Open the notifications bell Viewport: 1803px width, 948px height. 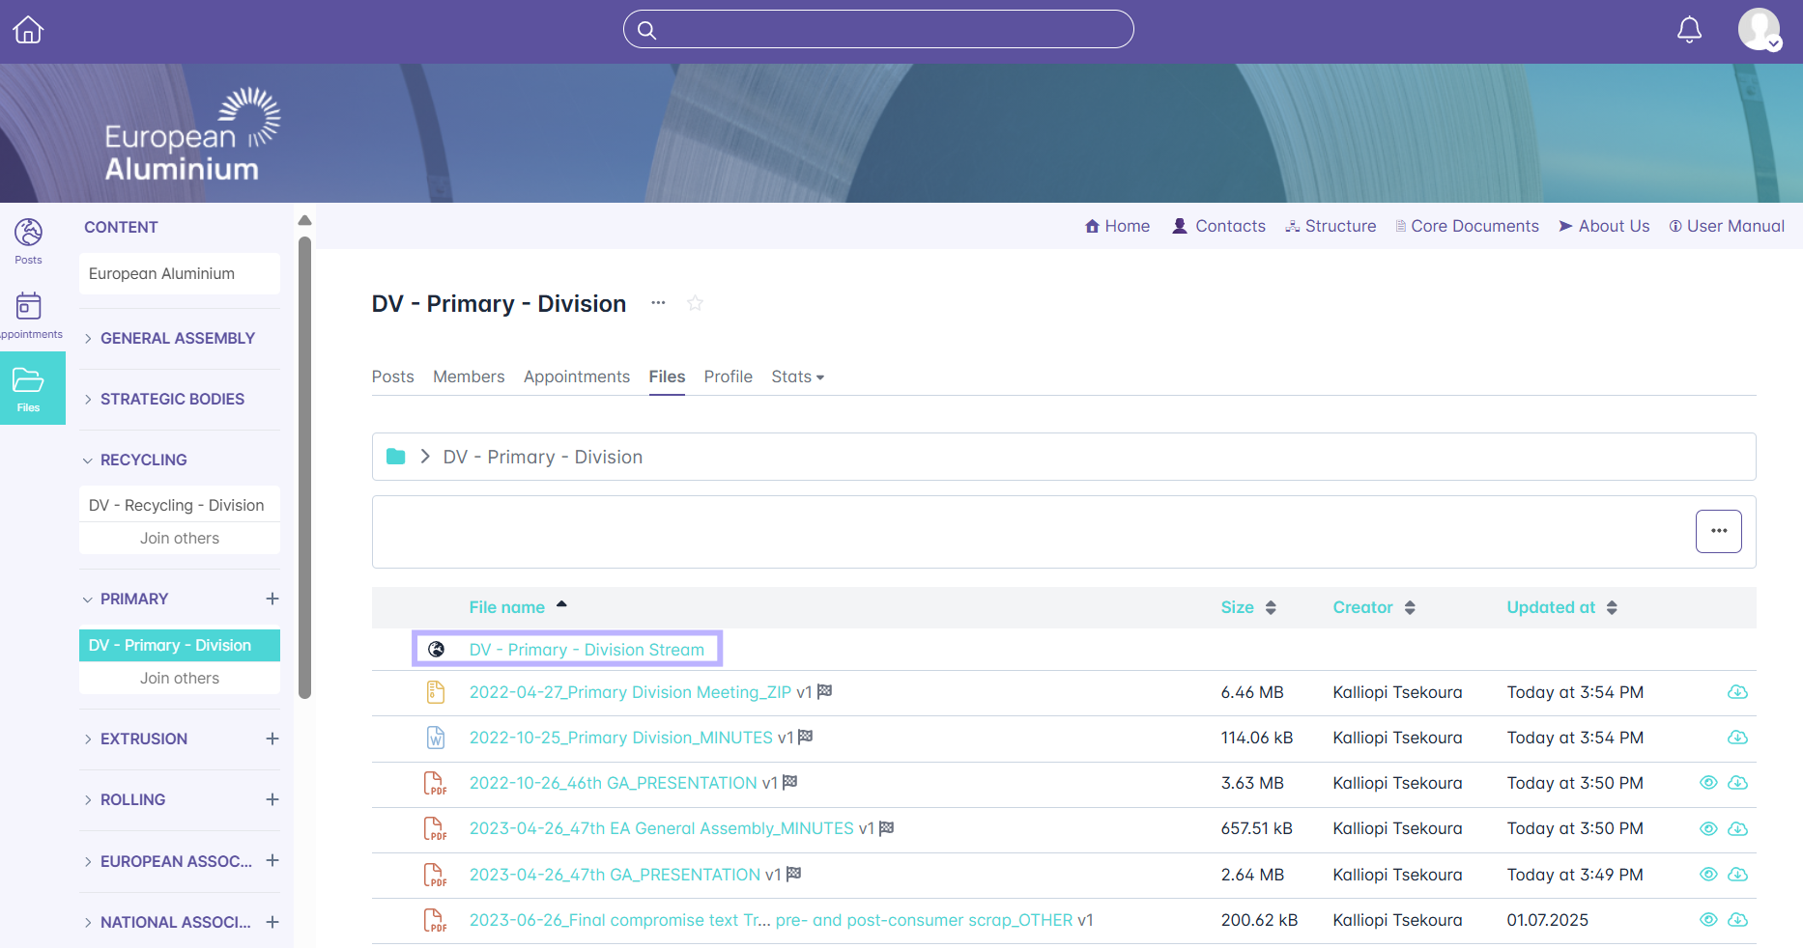click(1689, 30)
